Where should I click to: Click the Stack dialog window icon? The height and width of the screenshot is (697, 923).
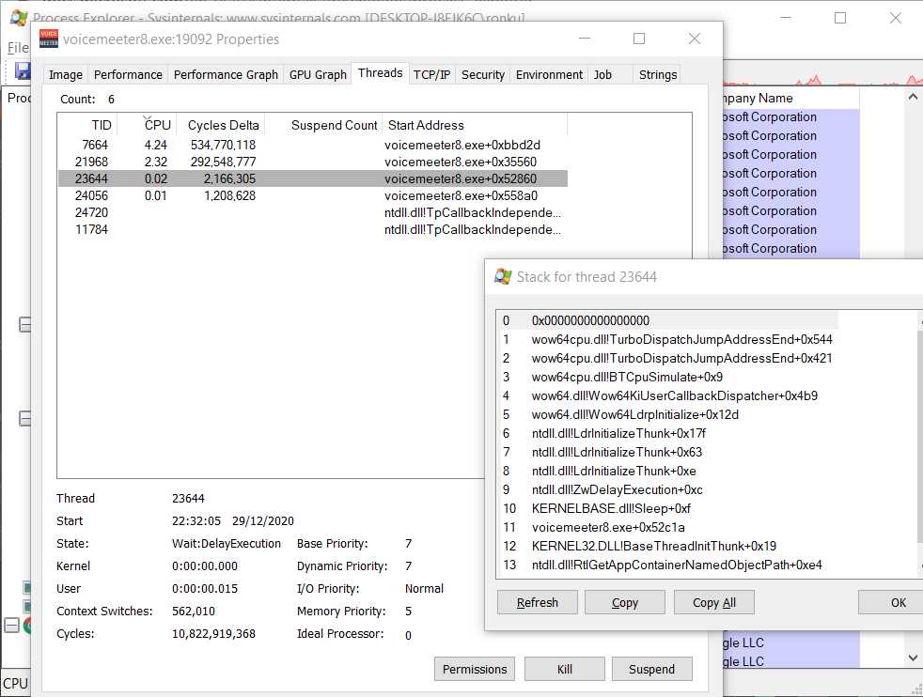(504, 277)
